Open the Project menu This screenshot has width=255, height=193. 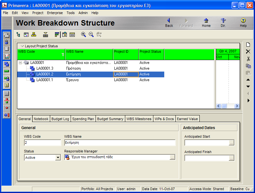click(x=38, y=13)
